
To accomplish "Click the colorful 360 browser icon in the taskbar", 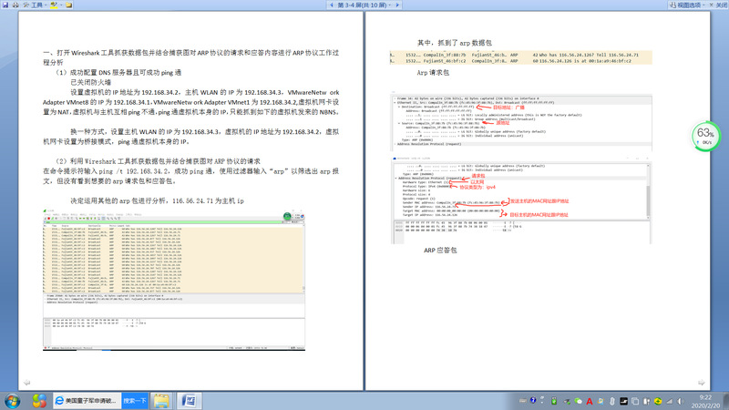I will coord(40,400).
